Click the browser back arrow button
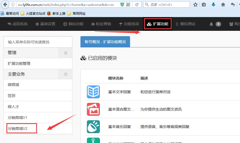Screen dimensions: 240x143 pos(5,5)
